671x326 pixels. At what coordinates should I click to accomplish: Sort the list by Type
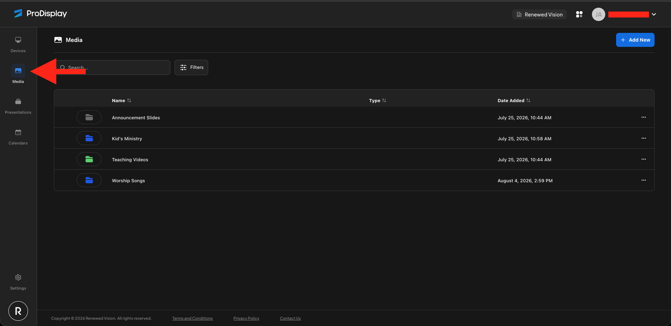click(378, 100)
